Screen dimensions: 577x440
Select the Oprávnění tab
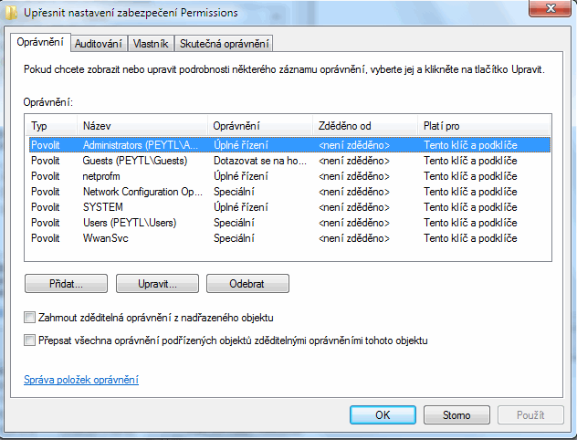click(x=41, y=43)
